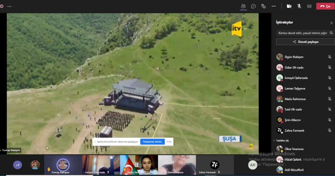Click Zəhra Fərmanlı's ZF avatar in list
This screenshot has width=335, height=176.
[280, 130]
